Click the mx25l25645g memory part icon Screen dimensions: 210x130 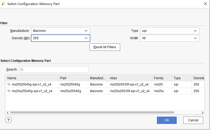(9, 84)
